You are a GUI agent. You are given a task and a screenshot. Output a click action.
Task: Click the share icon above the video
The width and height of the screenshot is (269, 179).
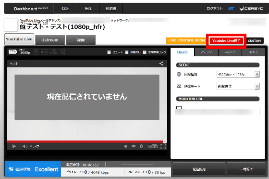click(x=161, y=64)
